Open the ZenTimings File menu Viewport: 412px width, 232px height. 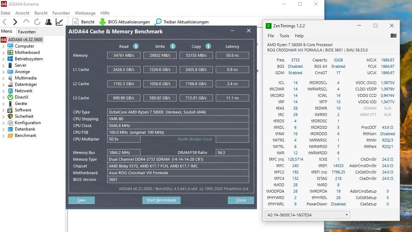(271, 36)
